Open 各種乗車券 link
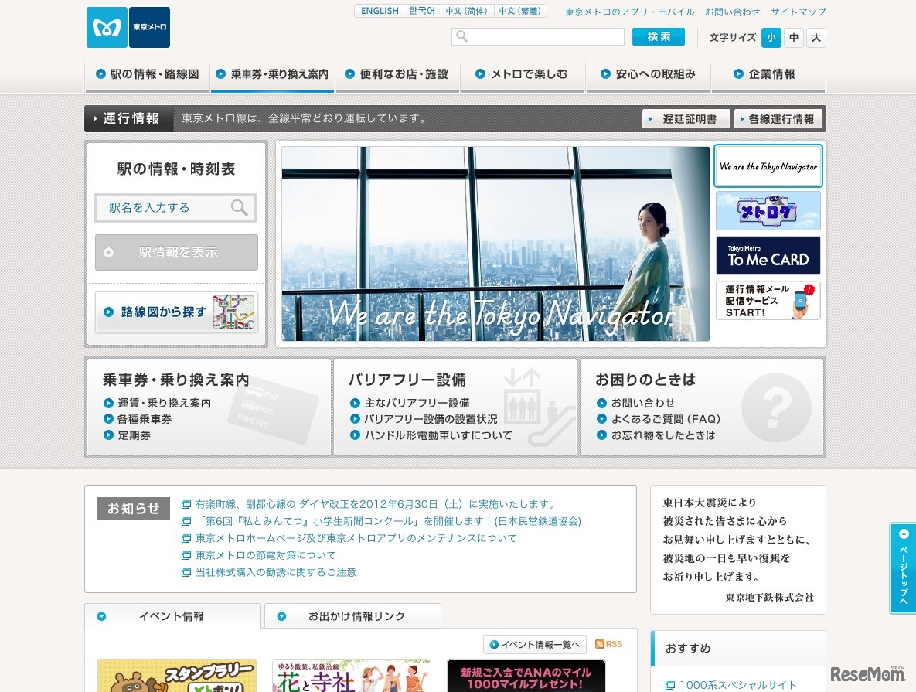 coord(145,419)
